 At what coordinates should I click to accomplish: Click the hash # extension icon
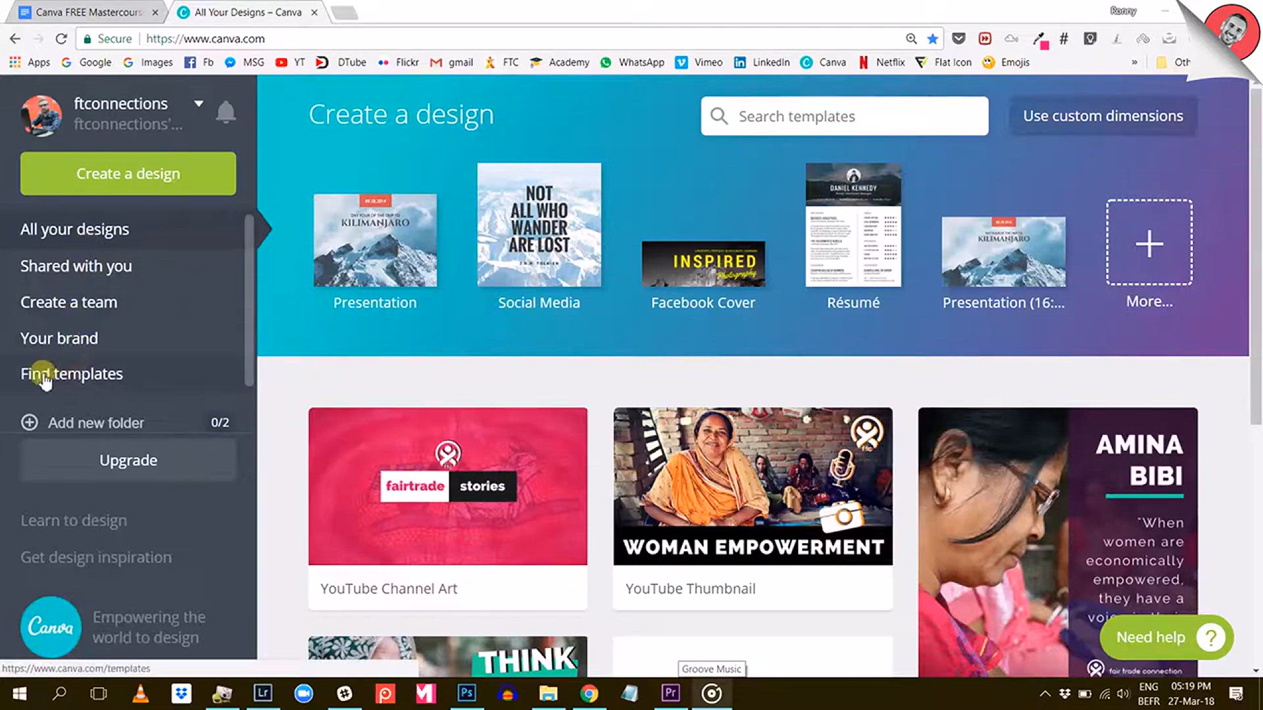click(1064, 39)
